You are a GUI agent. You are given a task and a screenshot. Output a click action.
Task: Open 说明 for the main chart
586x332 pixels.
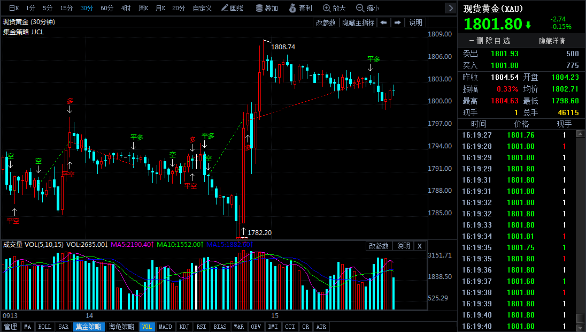point(415,22)
